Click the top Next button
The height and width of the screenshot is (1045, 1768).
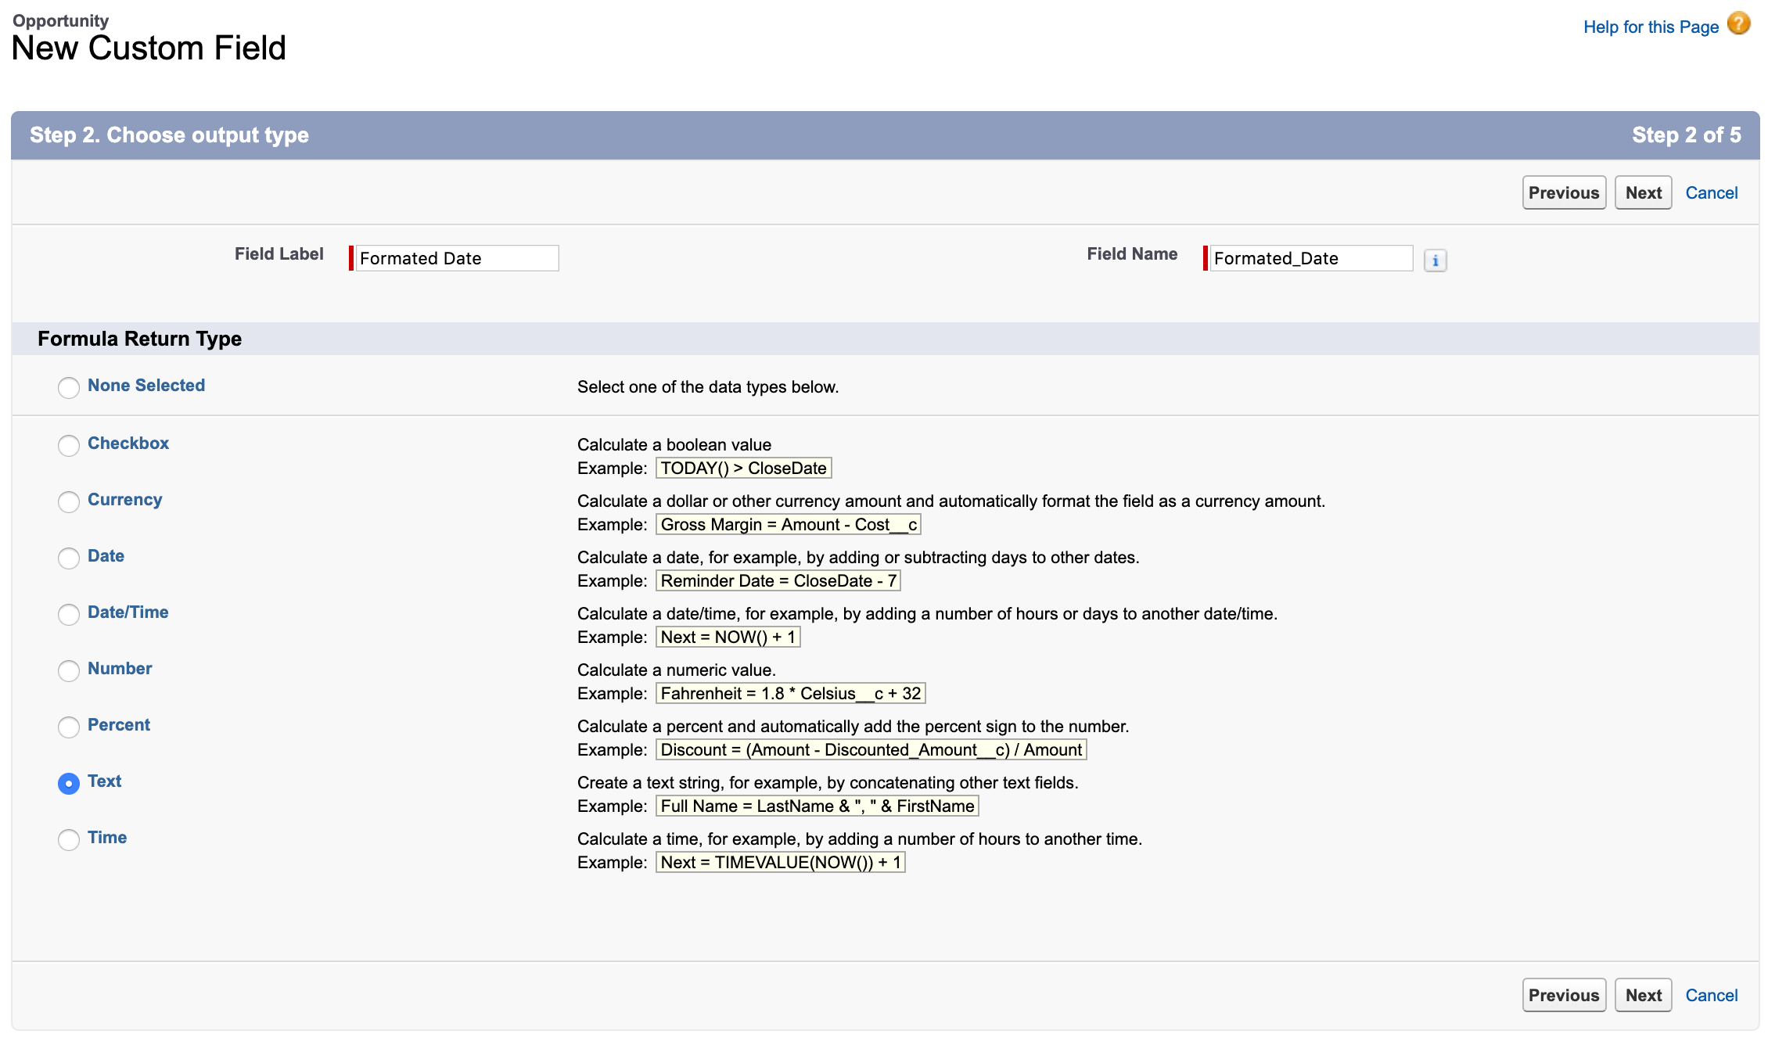pos(1643,193)
